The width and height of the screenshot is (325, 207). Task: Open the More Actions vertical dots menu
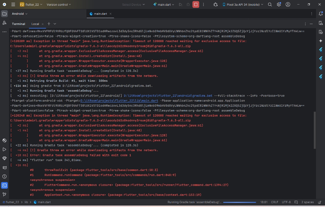click(203, 4)
